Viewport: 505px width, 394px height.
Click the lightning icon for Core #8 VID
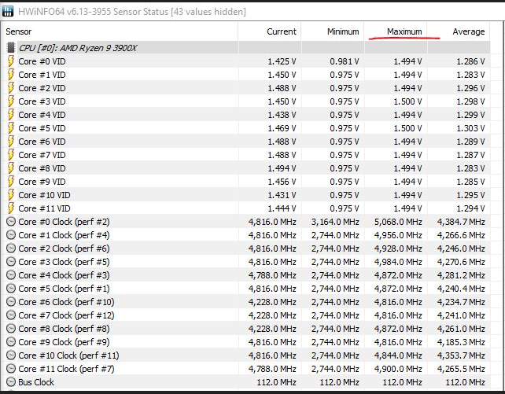coord(11,168)
